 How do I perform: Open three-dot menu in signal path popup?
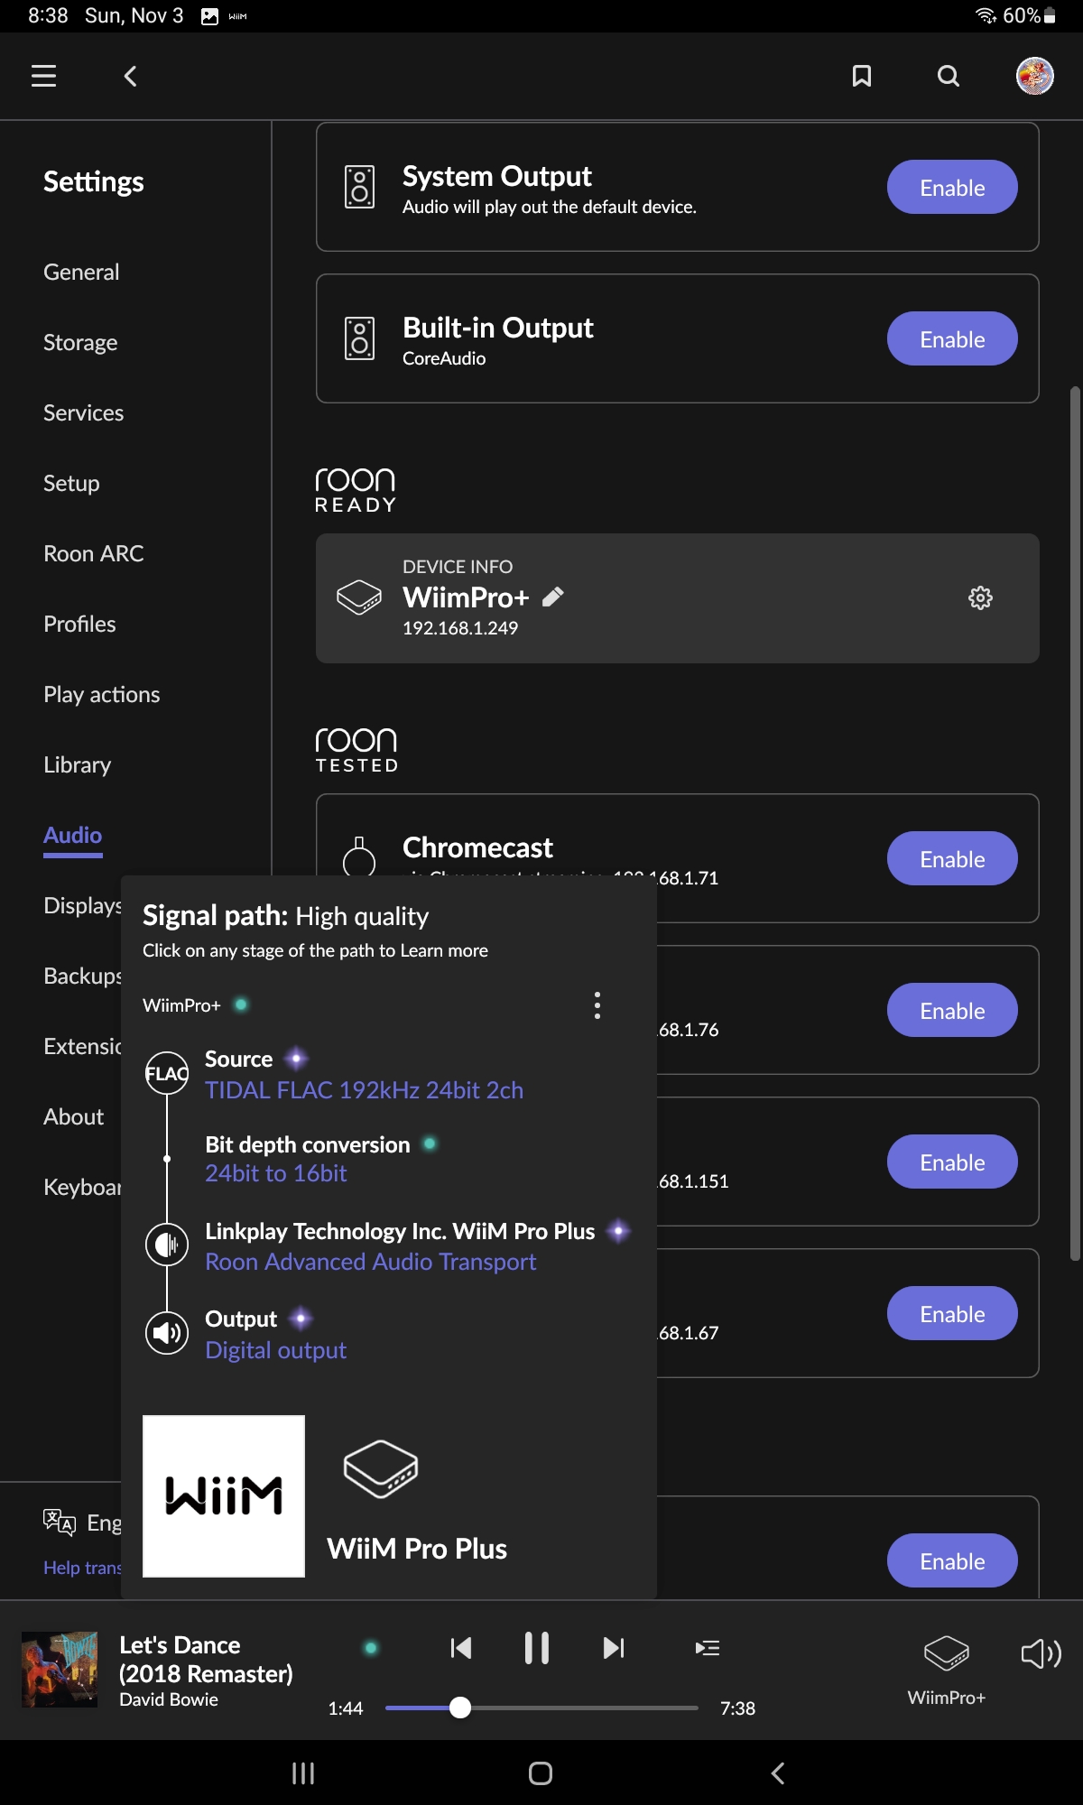click(597, 1005)
